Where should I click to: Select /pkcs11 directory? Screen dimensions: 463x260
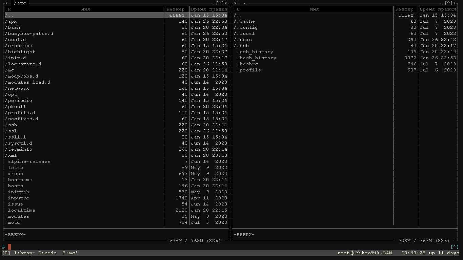[116, 107]
